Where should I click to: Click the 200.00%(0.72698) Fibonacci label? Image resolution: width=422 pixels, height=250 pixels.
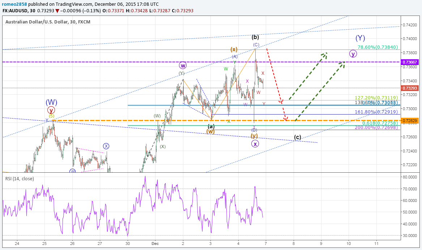click(x=376, y=127)
